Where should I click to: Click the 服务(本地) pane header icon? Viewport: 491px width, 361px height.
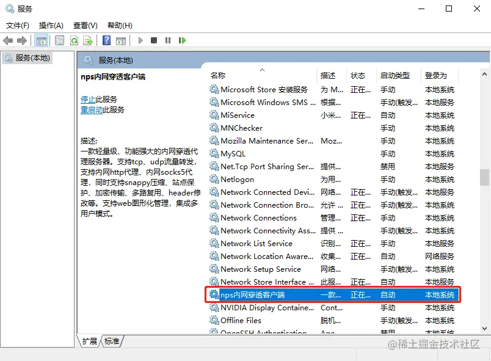[89, 60]
